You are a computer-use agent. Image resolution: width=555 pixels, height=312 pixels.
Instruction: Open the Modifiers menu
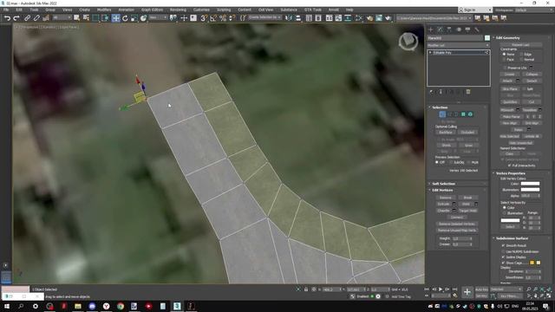click(x=104, y=10)
